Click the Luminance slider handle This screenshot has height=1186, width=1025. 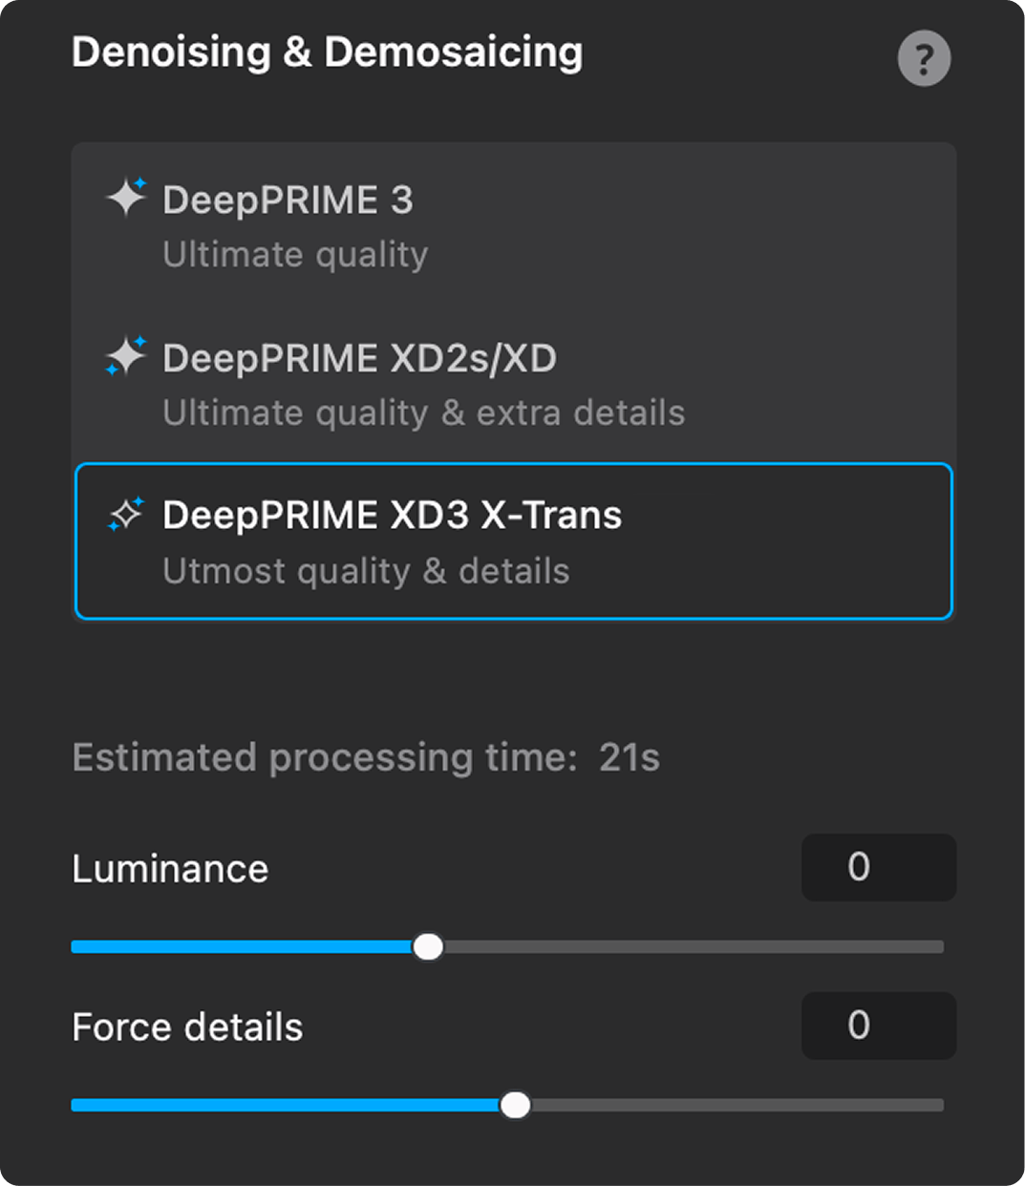click(428, 947)
